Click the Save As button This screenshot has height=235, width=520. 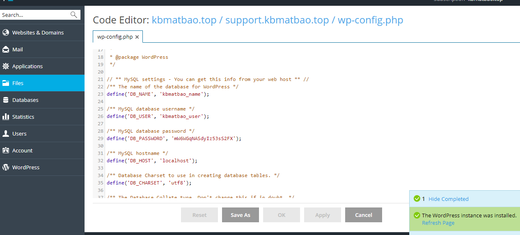(x=240, y=215)
